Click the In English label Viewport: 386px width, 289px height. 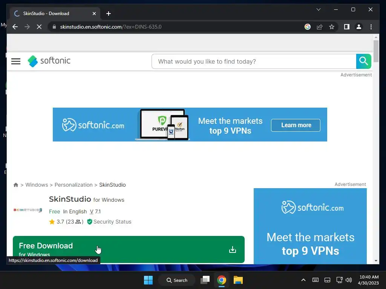[x=75, y=211]
